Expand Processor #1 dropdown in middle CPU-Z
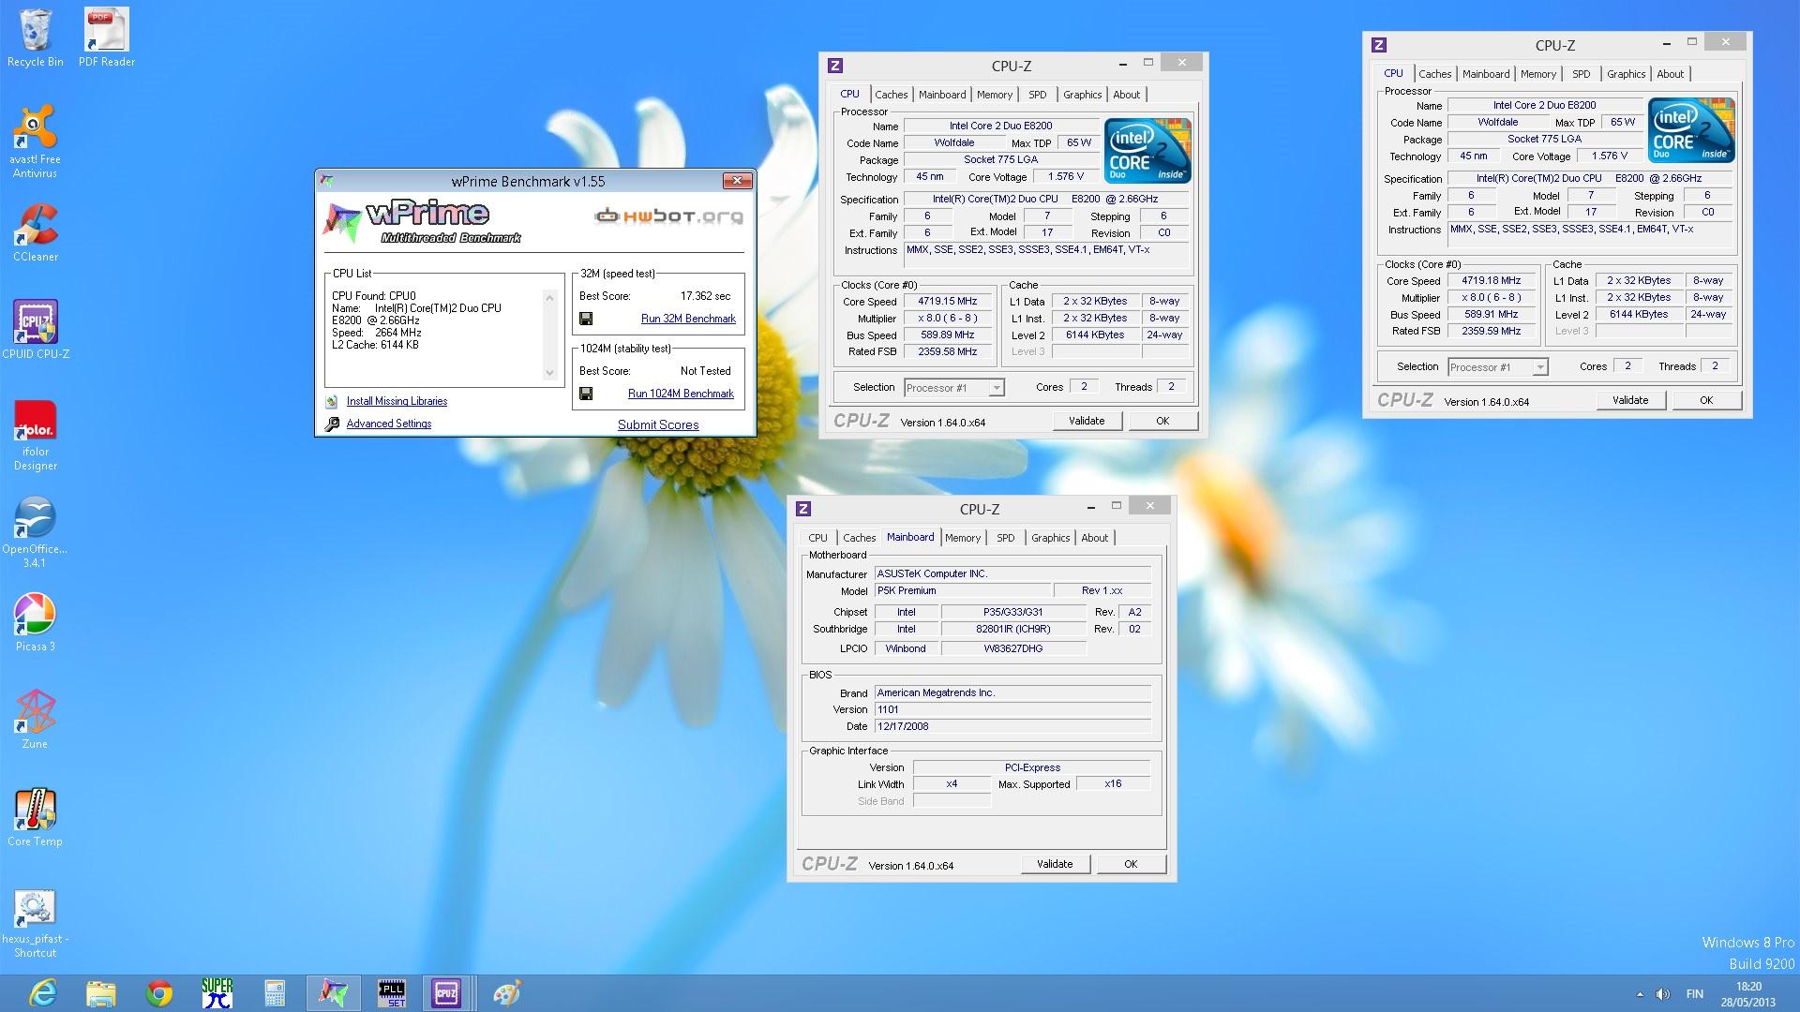Screen dimensions: 1800x1012 pyautogui.click(x=997, y=388)
